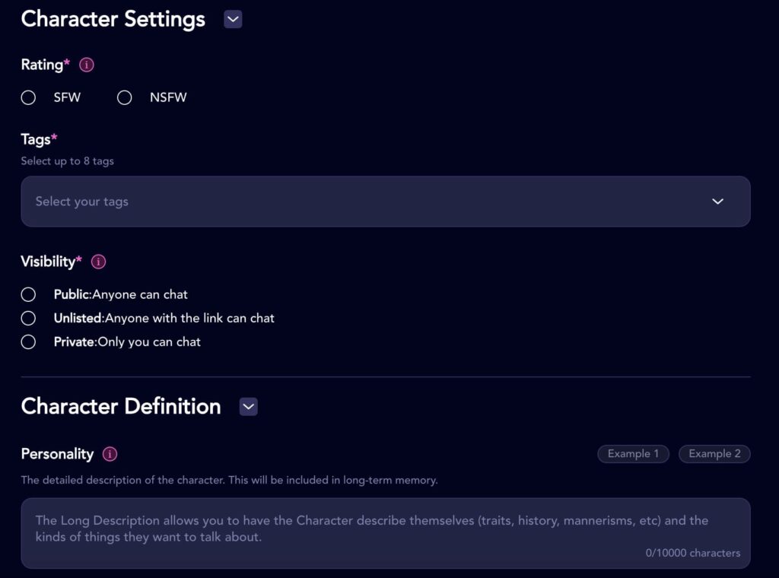This screenshot has width=779, height=578.
Task: Click 'Anyone with the link can chat' text
Action: tap(189, 318)
